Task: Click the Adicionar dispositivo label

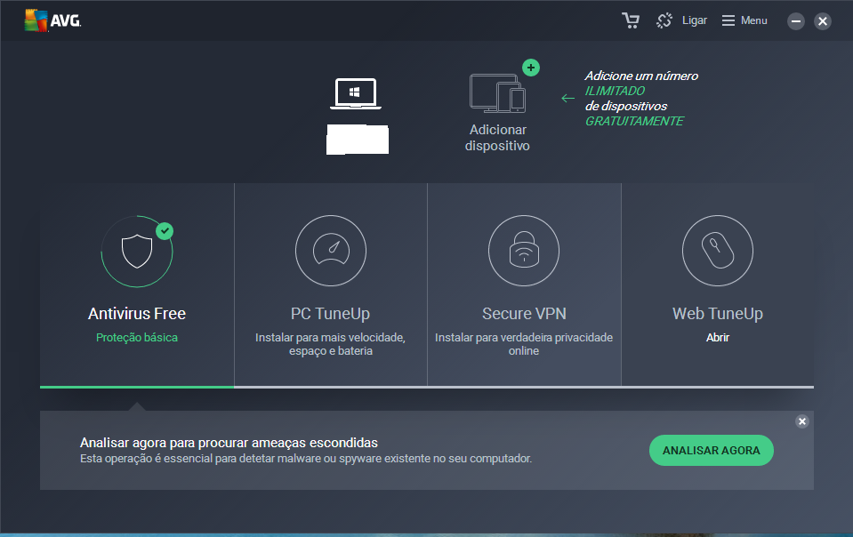Action: (497, 138)
